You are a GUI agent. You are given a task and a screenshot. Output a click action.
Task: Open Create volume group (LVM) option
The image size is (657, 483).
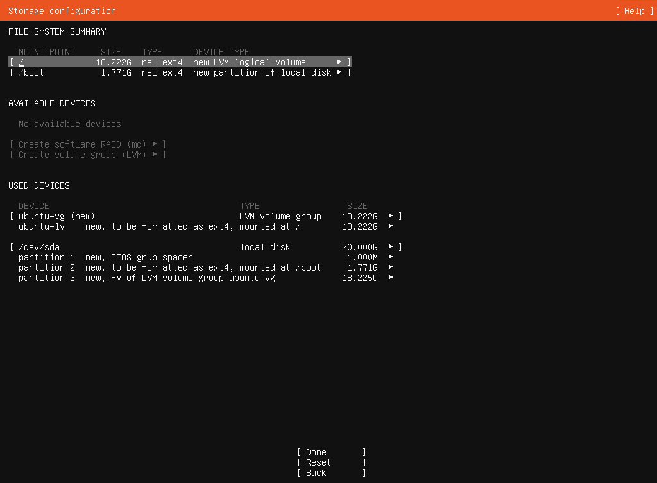87,155
